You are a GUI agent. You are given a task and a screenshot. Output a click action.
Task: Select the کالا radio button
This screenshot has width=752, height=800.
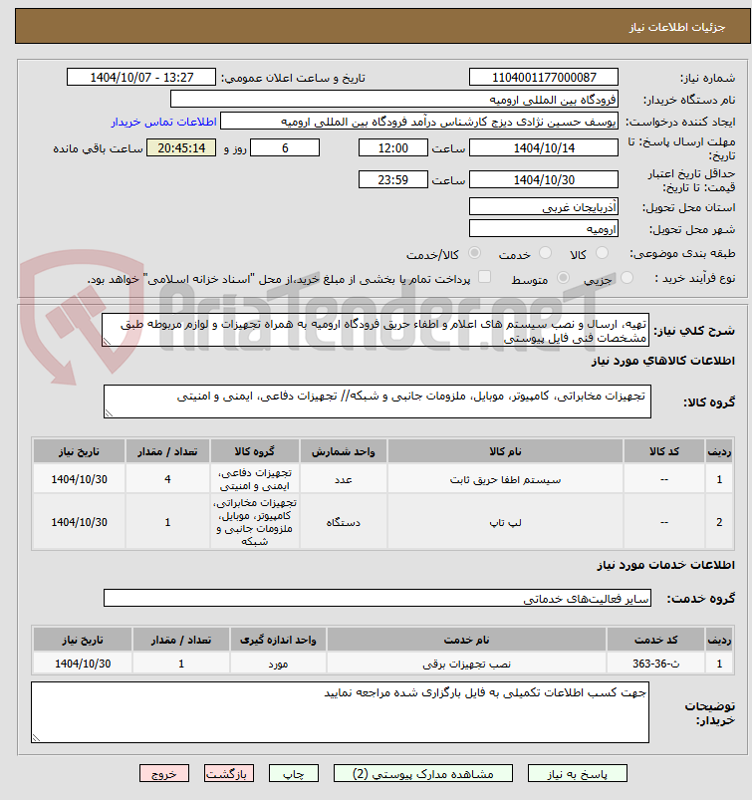(602, 252)
